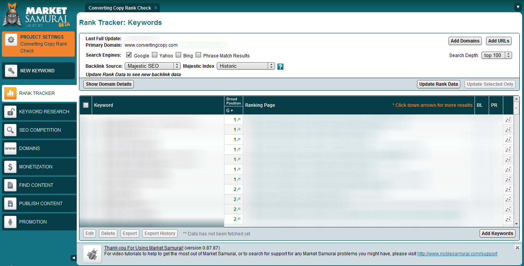Click the Update Selected Only button
The image size is (524, 266).
pos(490,84)
